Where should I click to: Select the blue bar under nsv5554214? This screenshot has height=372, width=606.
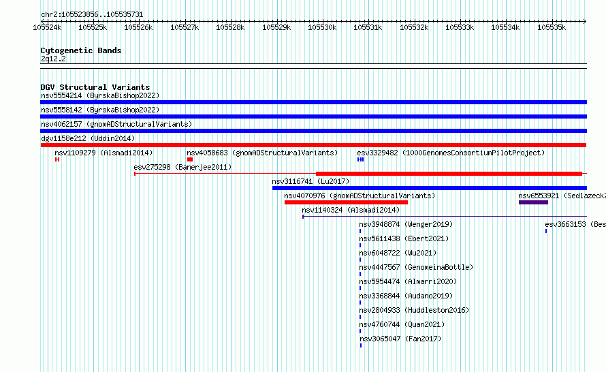coord(313,102)
